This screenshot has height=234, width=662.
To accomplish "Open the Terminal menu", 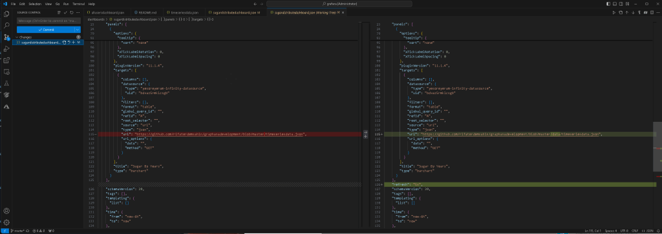I will click(x=78, y=4).
